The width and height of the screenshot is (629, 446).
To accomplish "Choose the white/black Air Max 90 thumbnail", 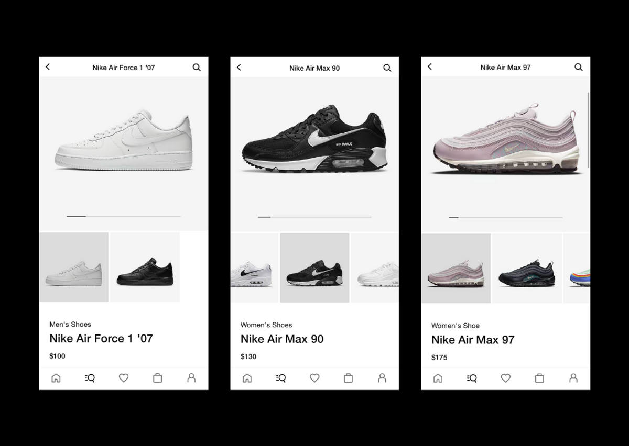I will click(x=254, y=268).
